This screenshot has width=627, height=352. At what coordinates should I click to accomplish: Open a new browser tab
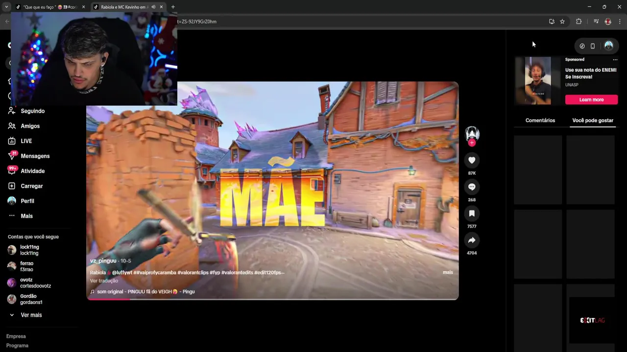[173, 7]
